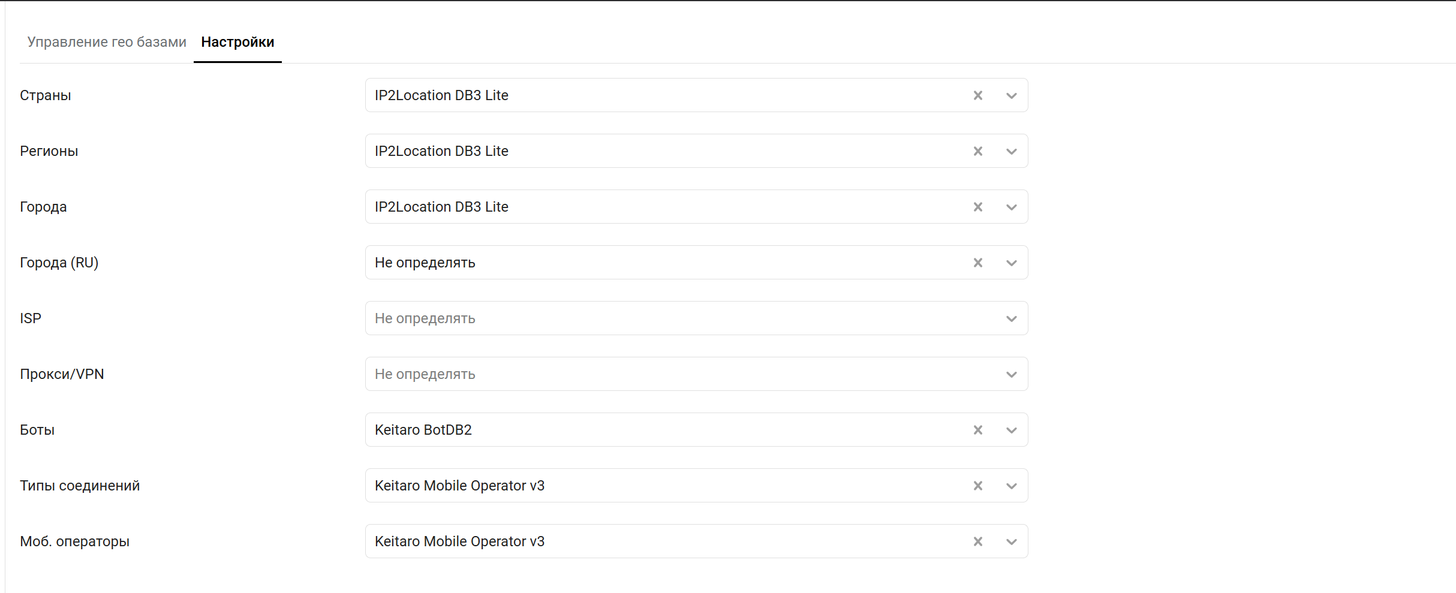Image resolution: width=1456 pixels, height=593 pixels.
Task: Expand the Регионы dropdown arrow
Action: (1011, 152)
